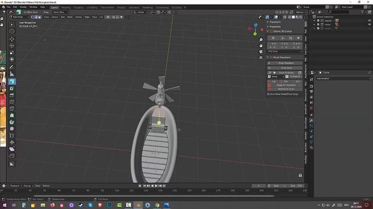Select the Annotate pencil tool
The image size is (373, 209).
pyautogui.click(x=12, y=67)
